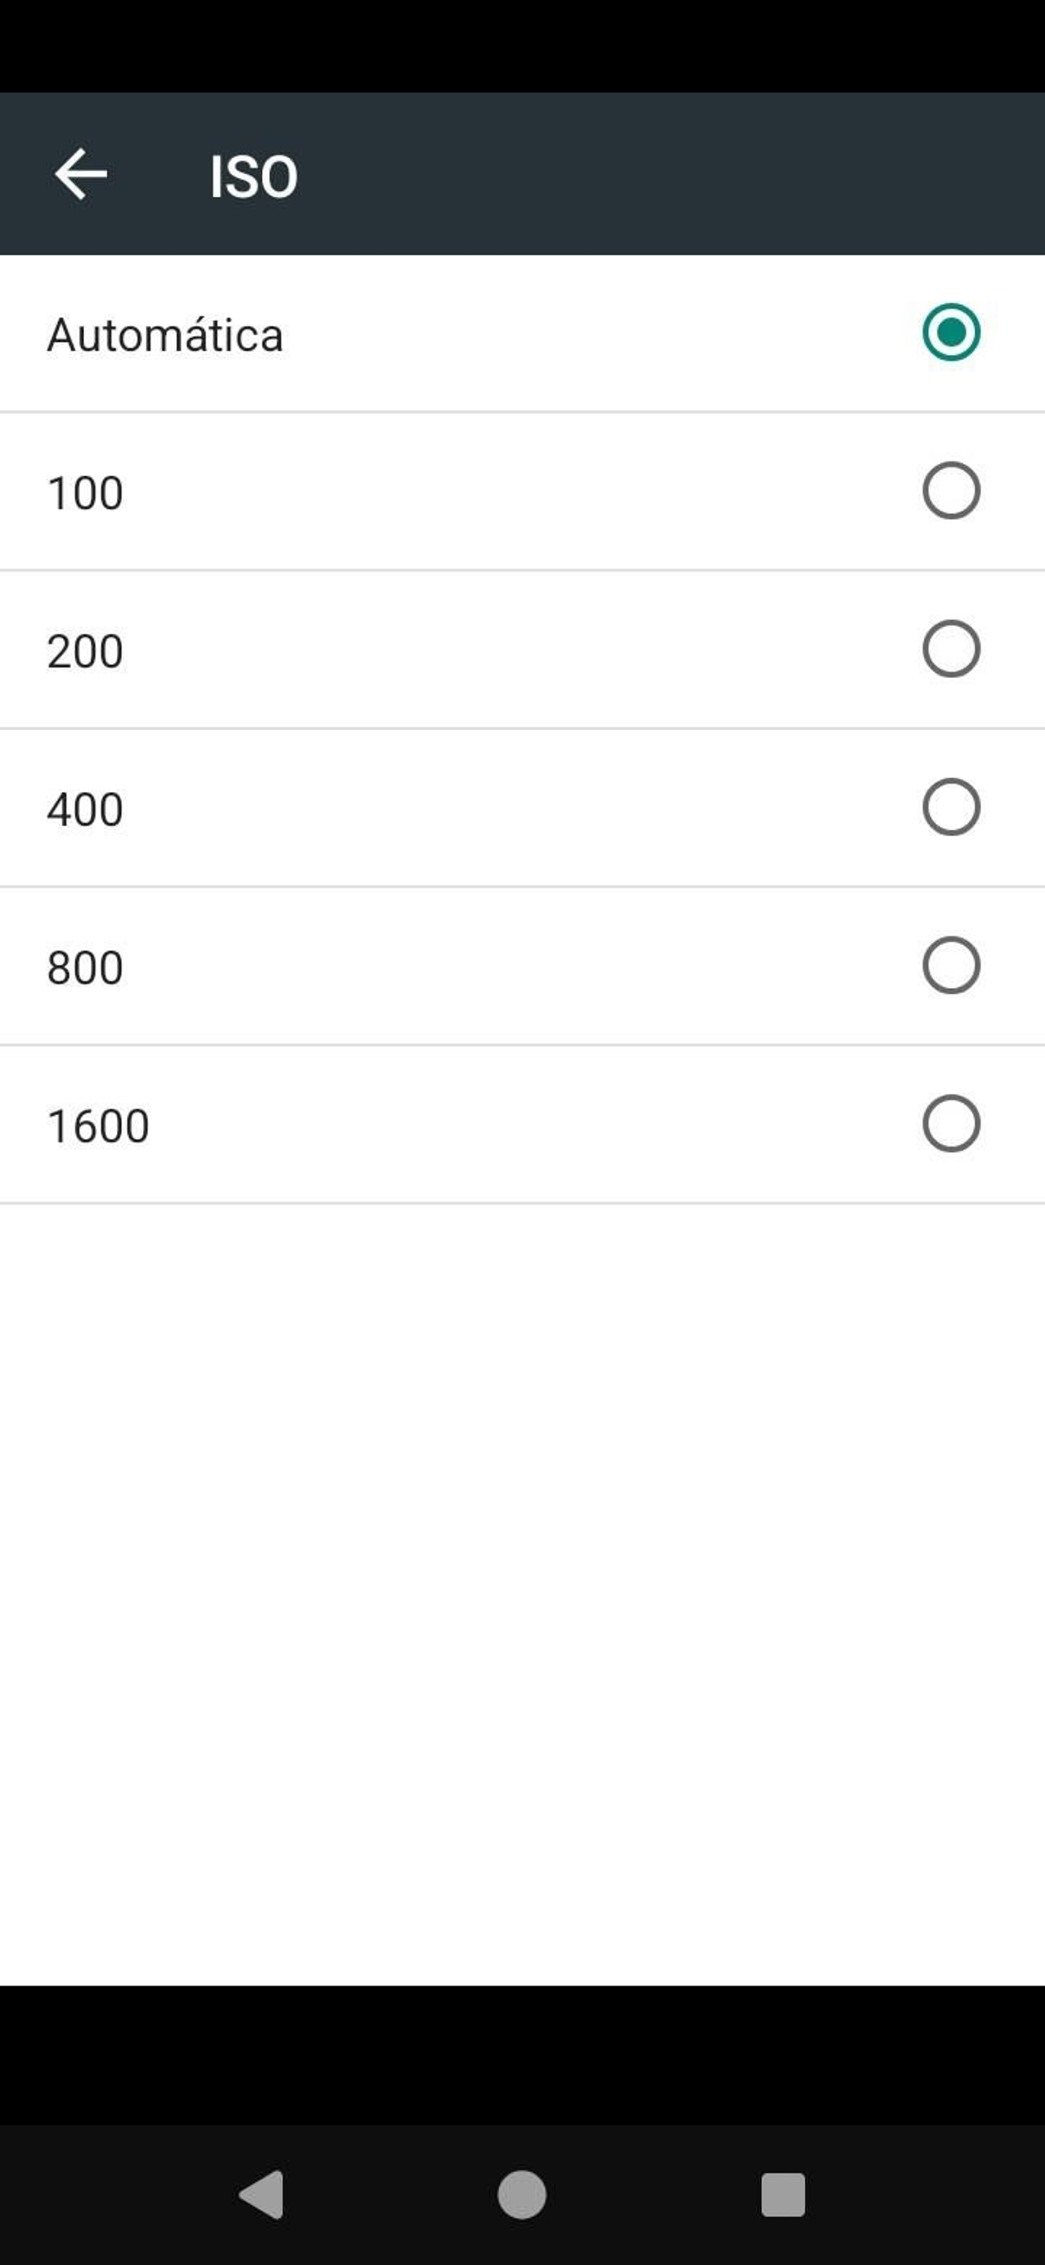Click the ISO title text
1045x2265 pixels.
tap(253, 177)
